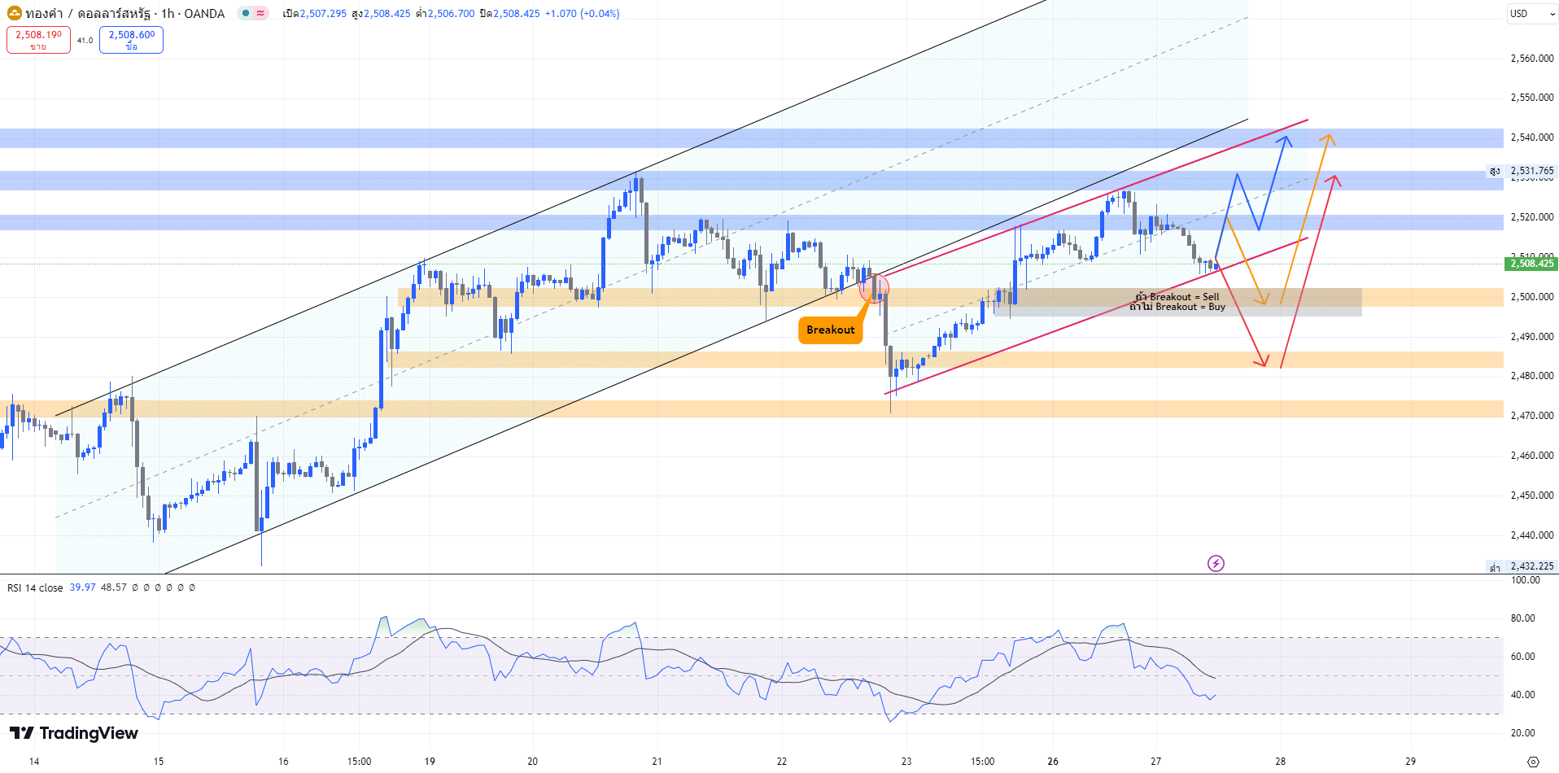This screenshot has width=1559, height=773.
Task: Click the close value 2,508.425 in header
Action: (x=517, y=14)
